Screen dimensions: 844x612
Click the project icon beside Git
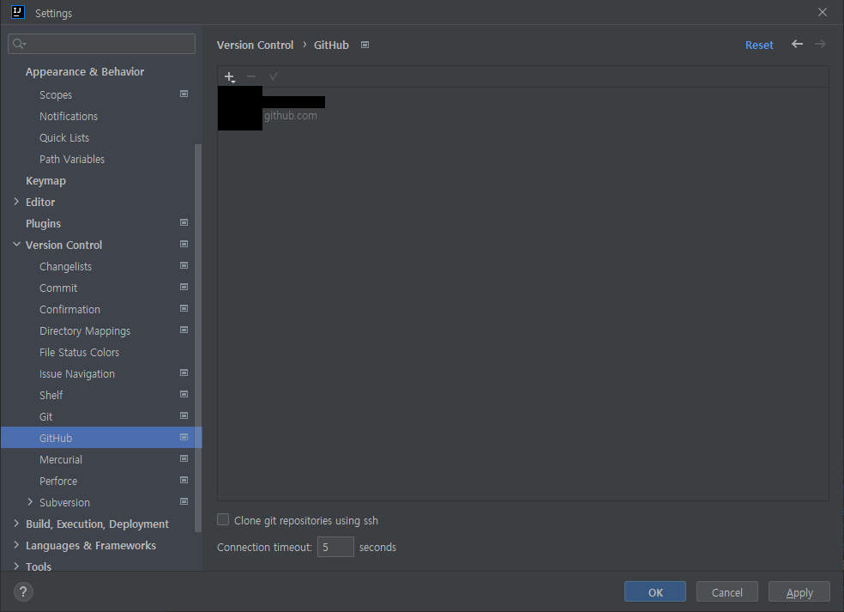[x=184, y=416]
